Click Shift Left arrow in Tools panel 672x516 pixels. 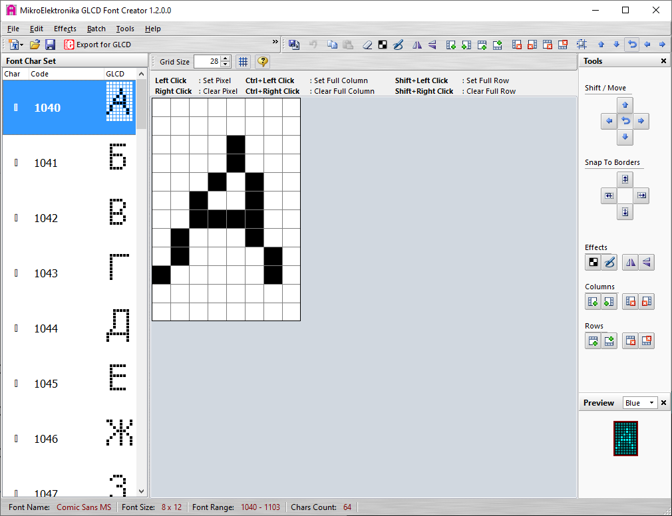(x=609, y=121)
